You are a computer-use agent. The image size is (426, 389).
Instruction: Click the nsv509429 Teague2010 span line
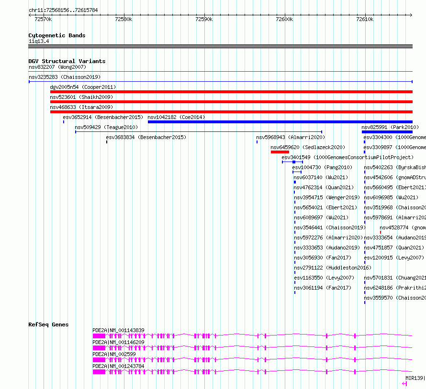point(199,132)
